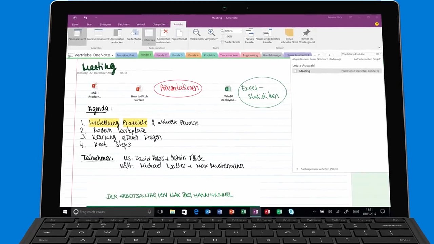Select the Kunde 2 section tab
The image size is (434, 244).
coord(161,55)
